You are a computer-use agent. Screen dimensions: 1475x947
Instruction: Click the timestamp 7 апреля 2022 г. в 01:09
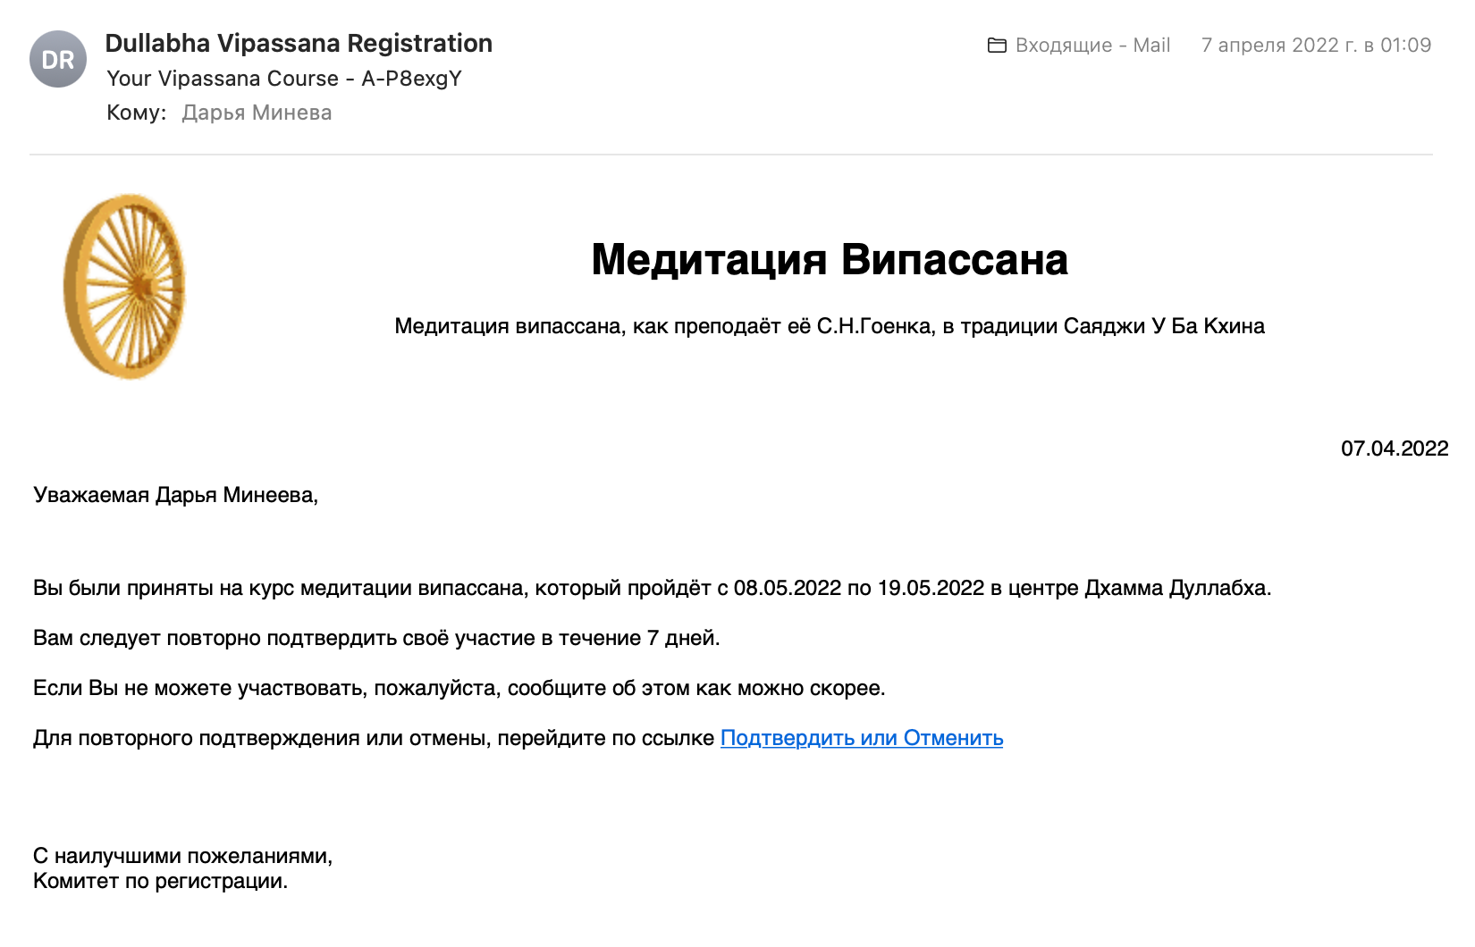1316,46
